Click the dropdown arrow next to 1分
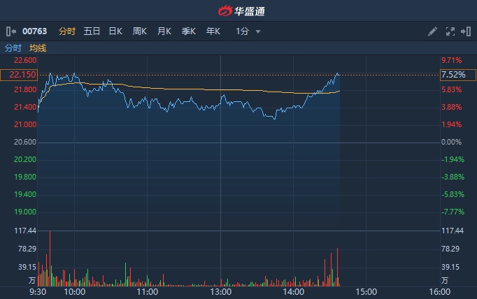477x299 pixels. (x=258, y=31)
